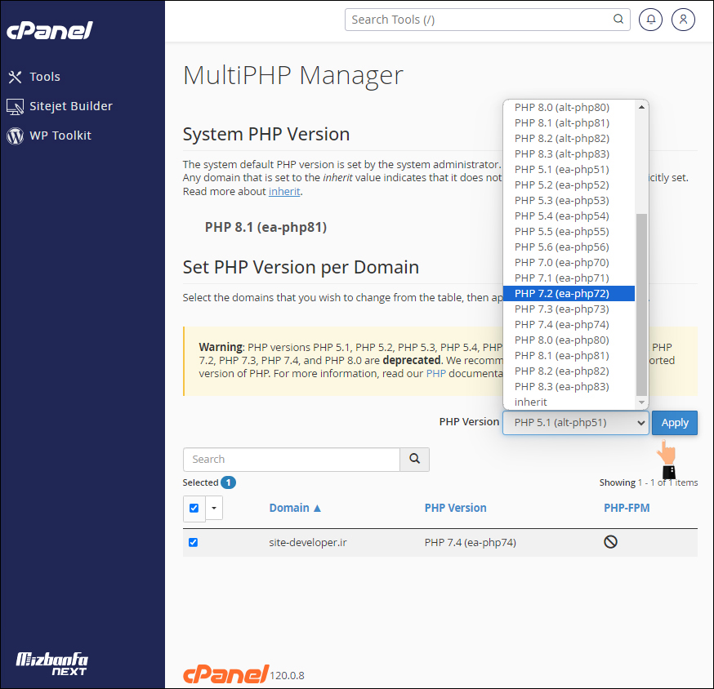Click the Selected count badge
Image resolution: width=714 pixels, height=689 pixels.
coord(228,482)
